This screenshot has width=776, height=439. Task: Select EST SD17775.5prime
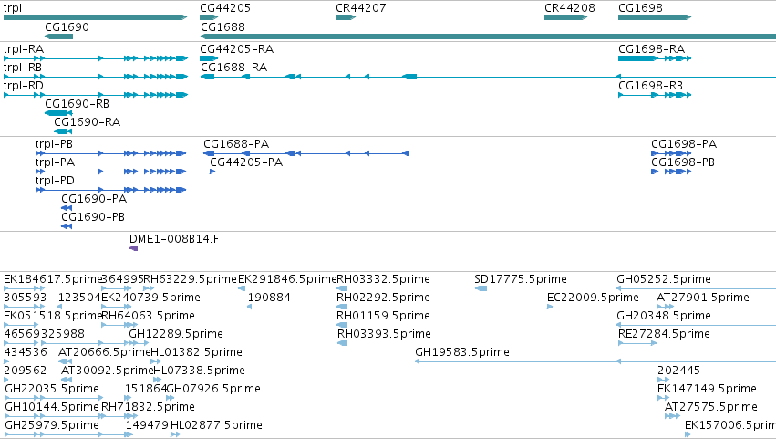click(x=481, y=288)
